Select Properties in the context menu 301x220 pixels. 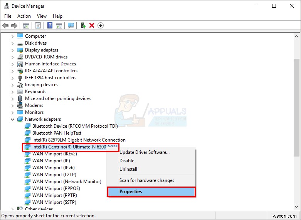coord(151,192)
